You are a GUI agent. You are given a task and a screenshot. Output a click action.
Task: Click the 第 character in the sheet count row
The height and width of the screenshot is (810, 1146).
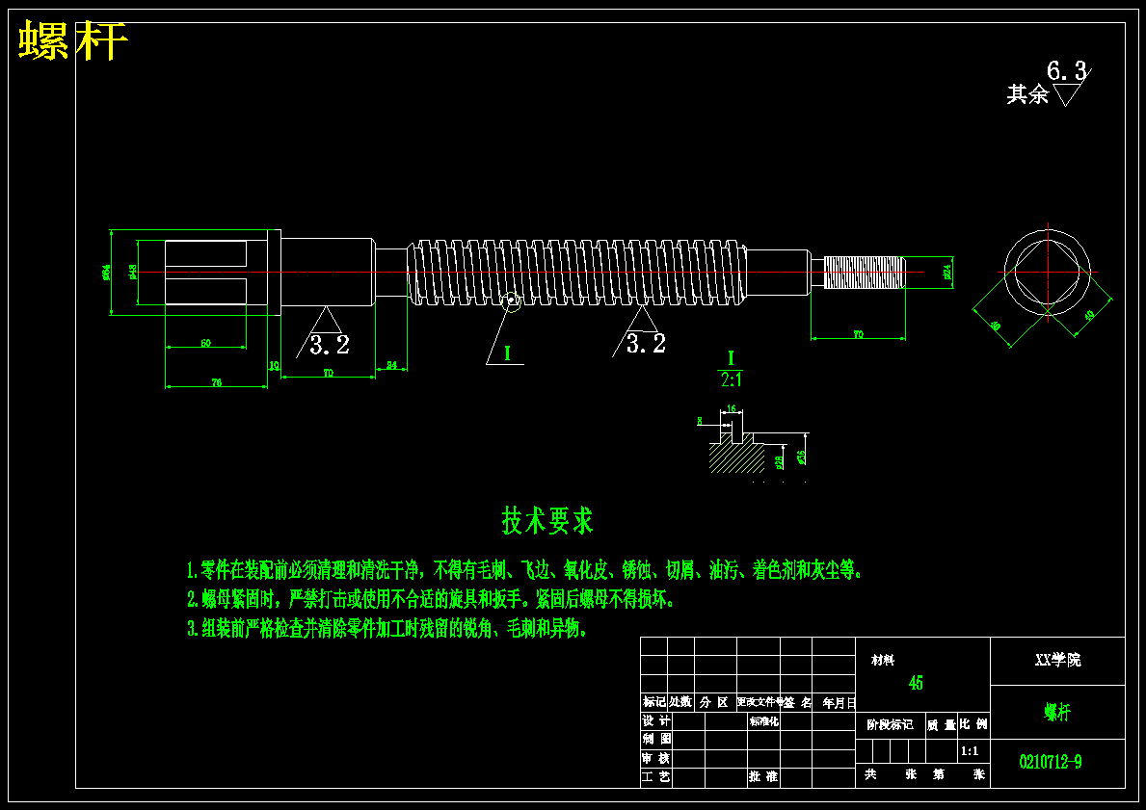tap(939, 774)
